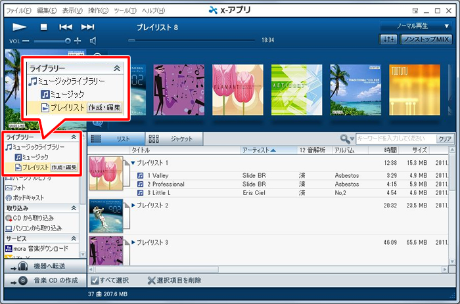The width and height of the screenshot is (460, 304).
Task: Toggle the Select All checkbox
Action: (x=95, y=280)
